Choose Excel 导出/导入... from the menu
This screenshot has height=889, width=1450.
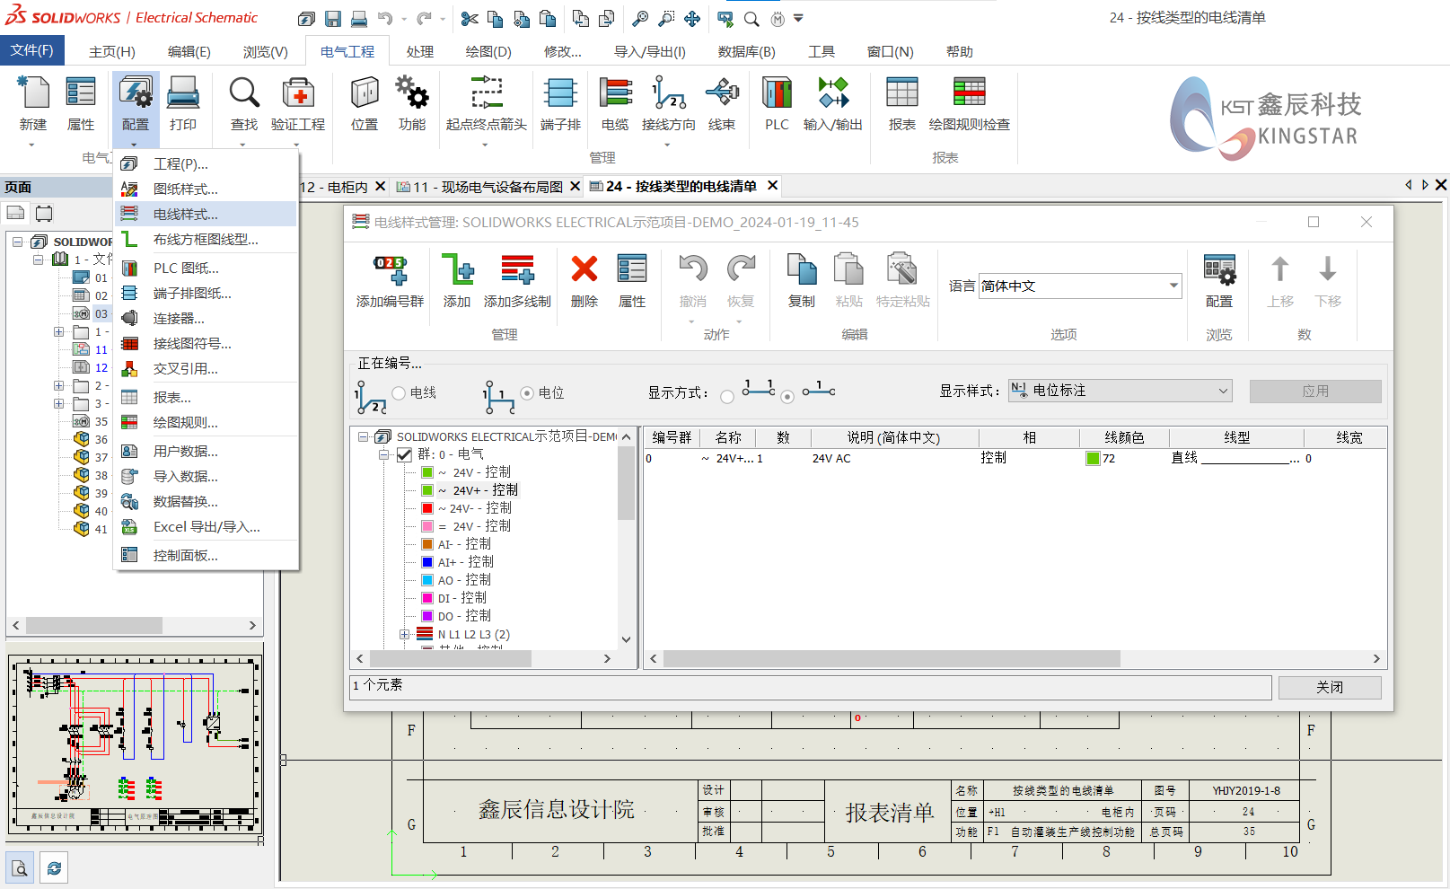tap(207, 526)
